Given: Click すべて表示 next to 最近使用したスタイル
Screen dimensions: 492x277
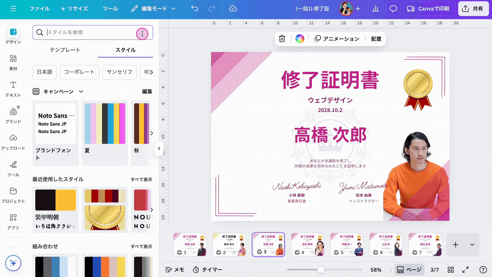Looking at the screenshot, I should click(141, 180).
